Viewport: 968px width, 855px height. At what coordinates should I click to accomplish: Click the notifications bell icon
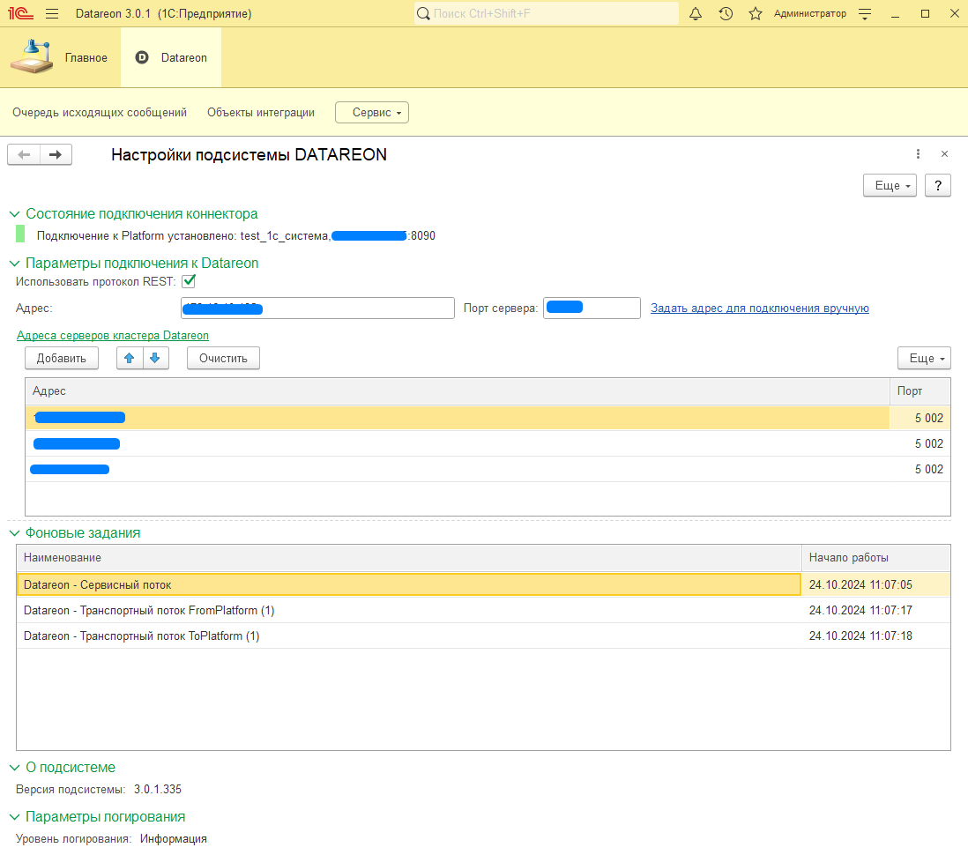696,14
